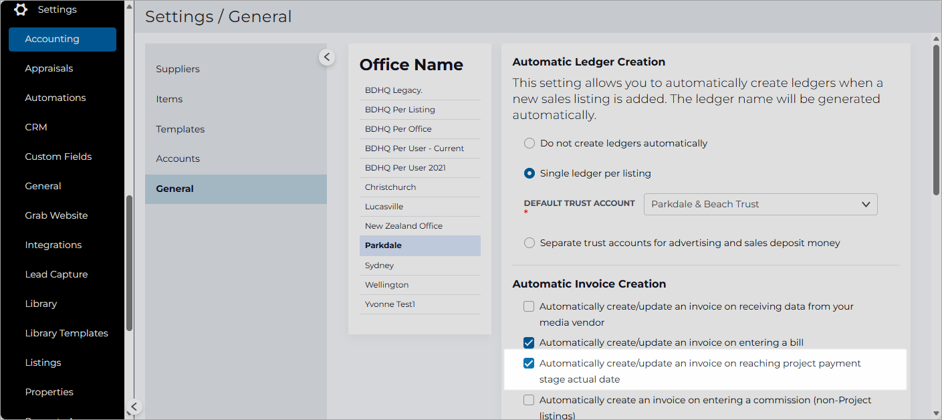The height and width of the screenshot is (420, 942).
Task: Go to Integrations settings
Action: pyautogui.click(x=53, y=245)
